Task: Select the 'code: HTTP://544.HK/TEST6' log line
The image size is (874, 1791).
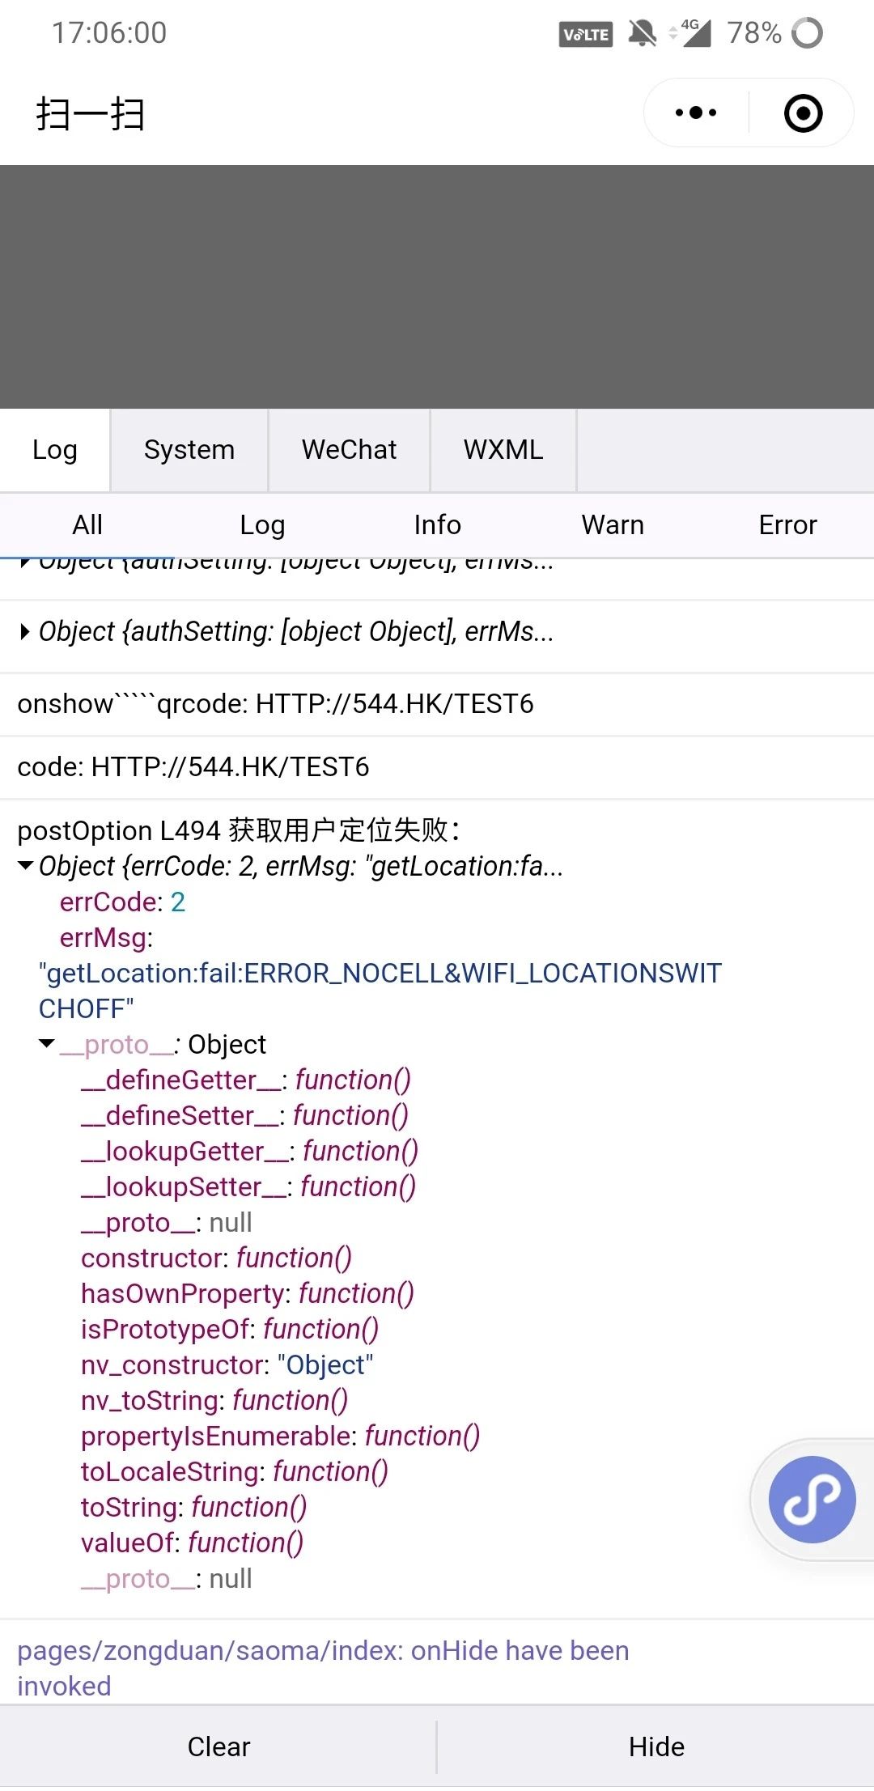Action: tap(193, 767)
